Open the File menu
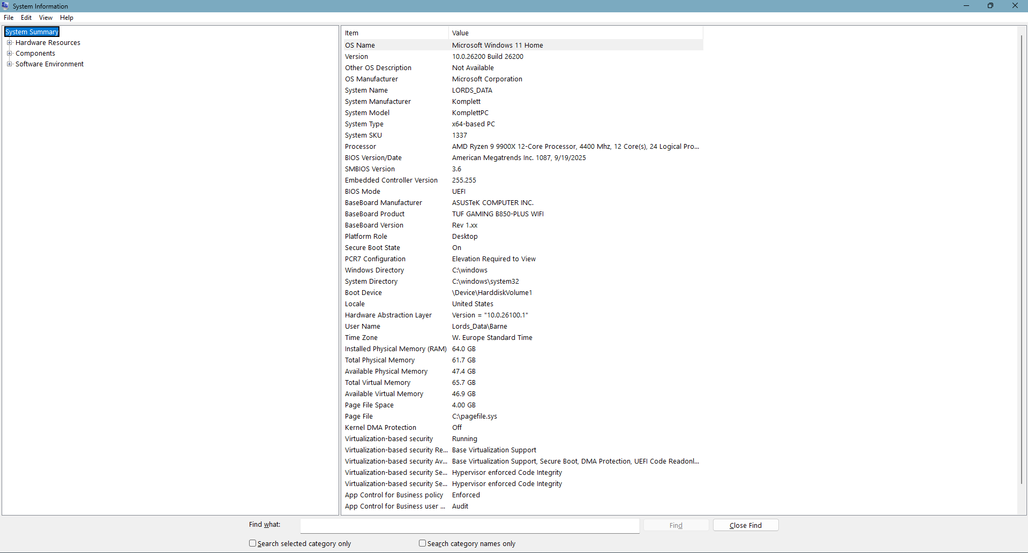 (x=9, y=18)
